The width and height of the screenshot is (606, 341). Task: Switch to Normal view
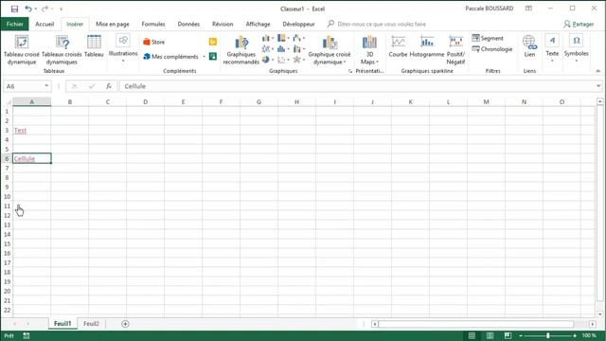tap(472, 335)
